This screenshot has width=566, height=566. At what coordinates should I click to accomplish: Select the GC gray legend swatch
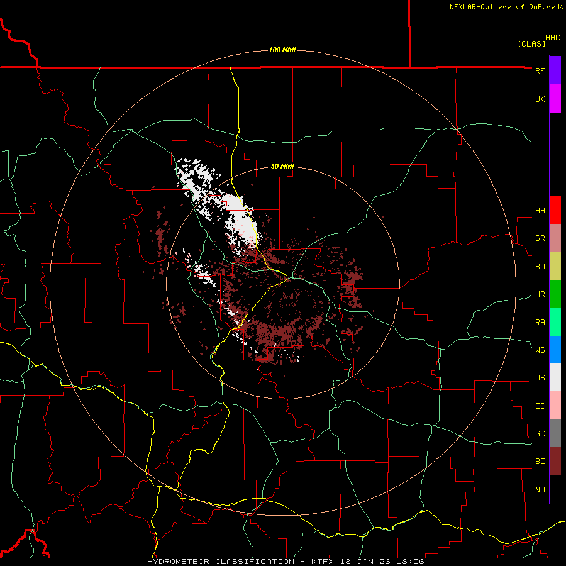click(x=555, y=433)
